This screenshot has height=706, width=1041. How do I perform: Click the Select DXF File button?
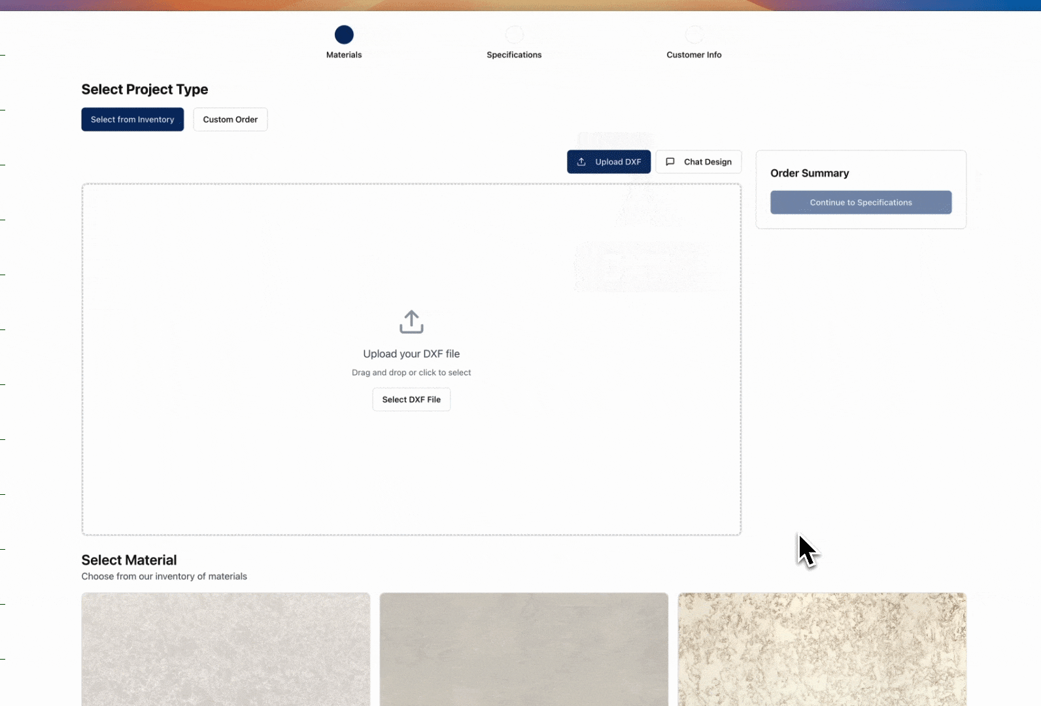tap(411, 399)
